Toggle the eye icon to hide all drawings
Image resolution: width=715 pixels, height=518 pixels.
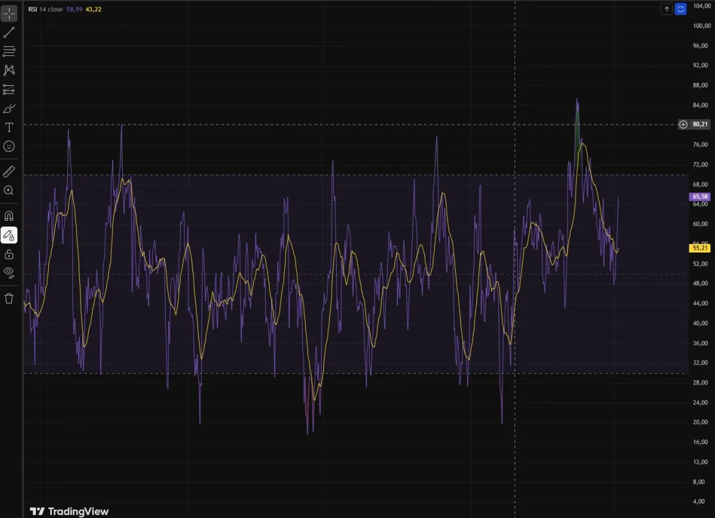(9, 273)
